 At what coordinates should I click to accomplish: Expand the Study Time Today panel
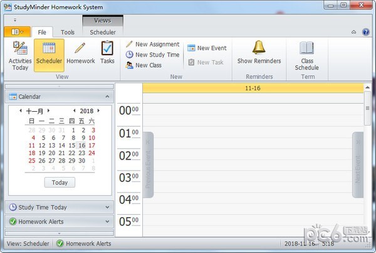[107, 207]
